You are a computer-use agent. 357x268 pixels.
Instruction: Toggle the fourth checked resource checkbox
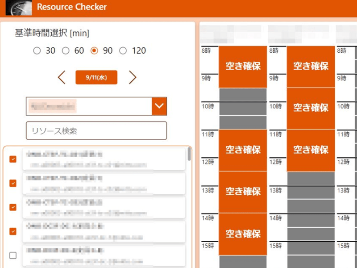[13, 231]
